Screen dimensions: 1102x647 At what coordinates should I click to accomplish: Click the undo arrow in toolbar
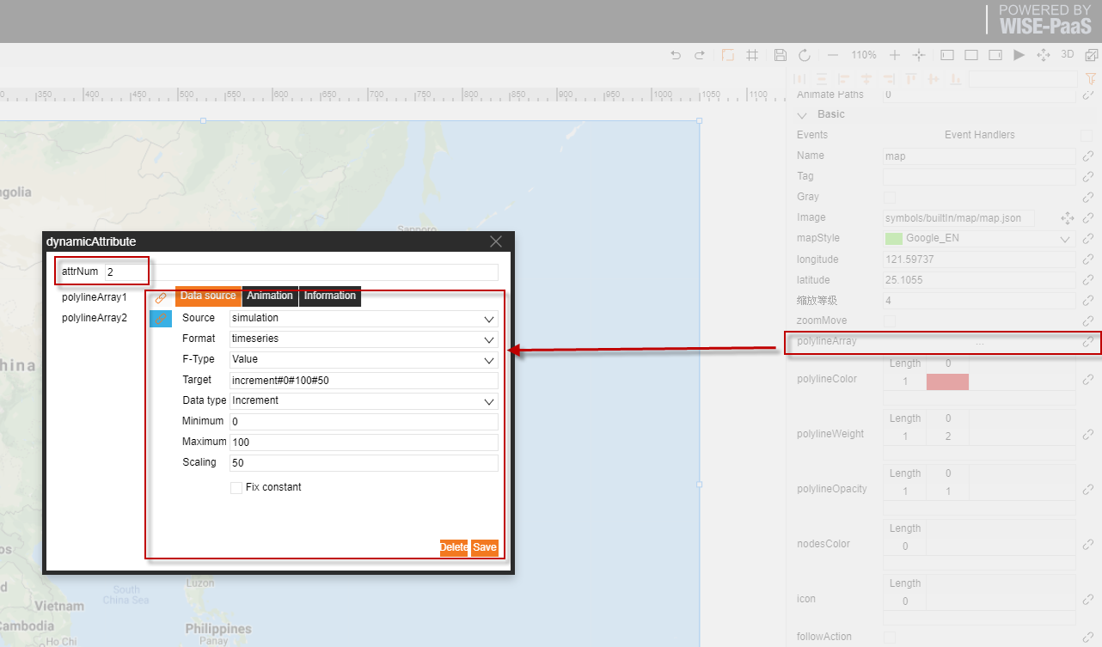click(x=676, y=55)
